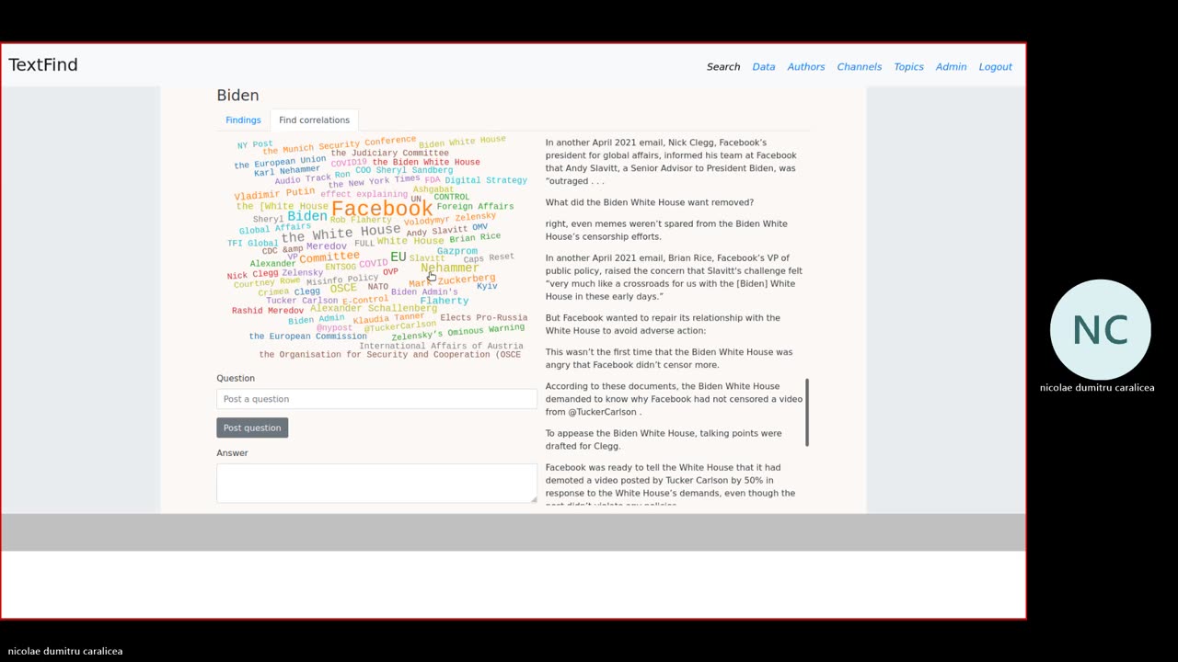Click inside the Answer text area
Viewport: 1178px width, 662px height.
pos(376,483)
